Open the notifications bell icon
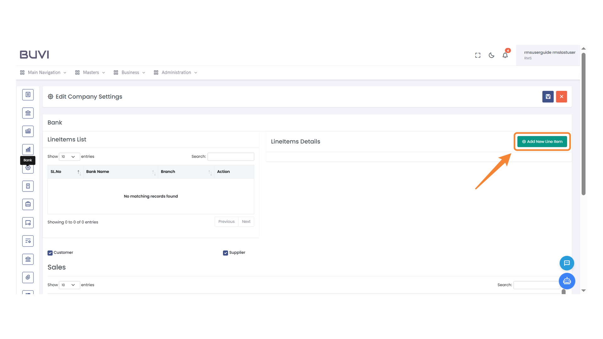Screen dimensions: 603x339 505,55
